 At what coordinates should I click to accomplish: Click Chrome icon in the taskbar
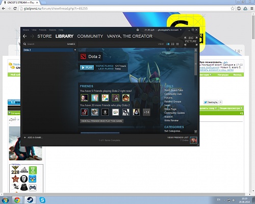pyautogui.click(x=17, y=200)
